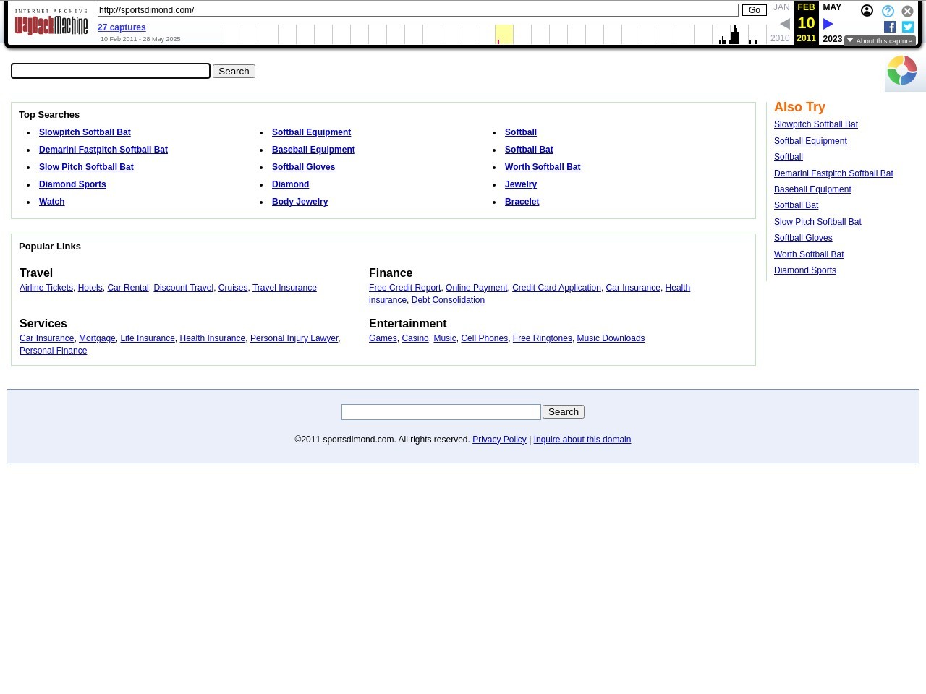Open the Cell Phones link
This screenshot has width=926, height=694.
click(484, 338)
